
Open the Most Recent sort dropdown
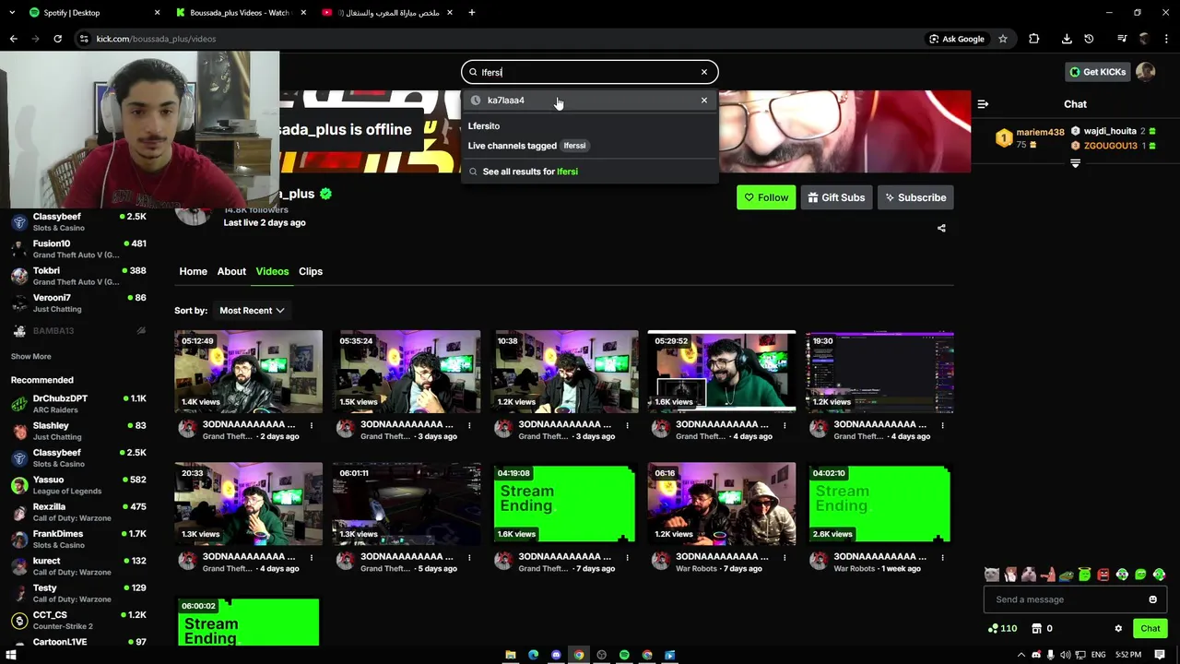252,311
